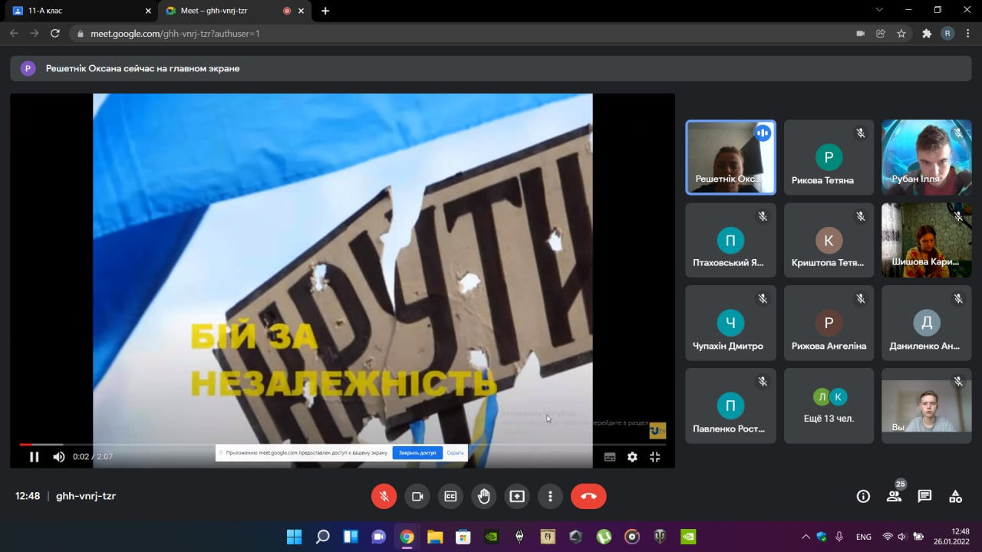The width and height of the screenshot is (982, 552).
Task: Show the participants list panel
Action: tap(894, 496)
